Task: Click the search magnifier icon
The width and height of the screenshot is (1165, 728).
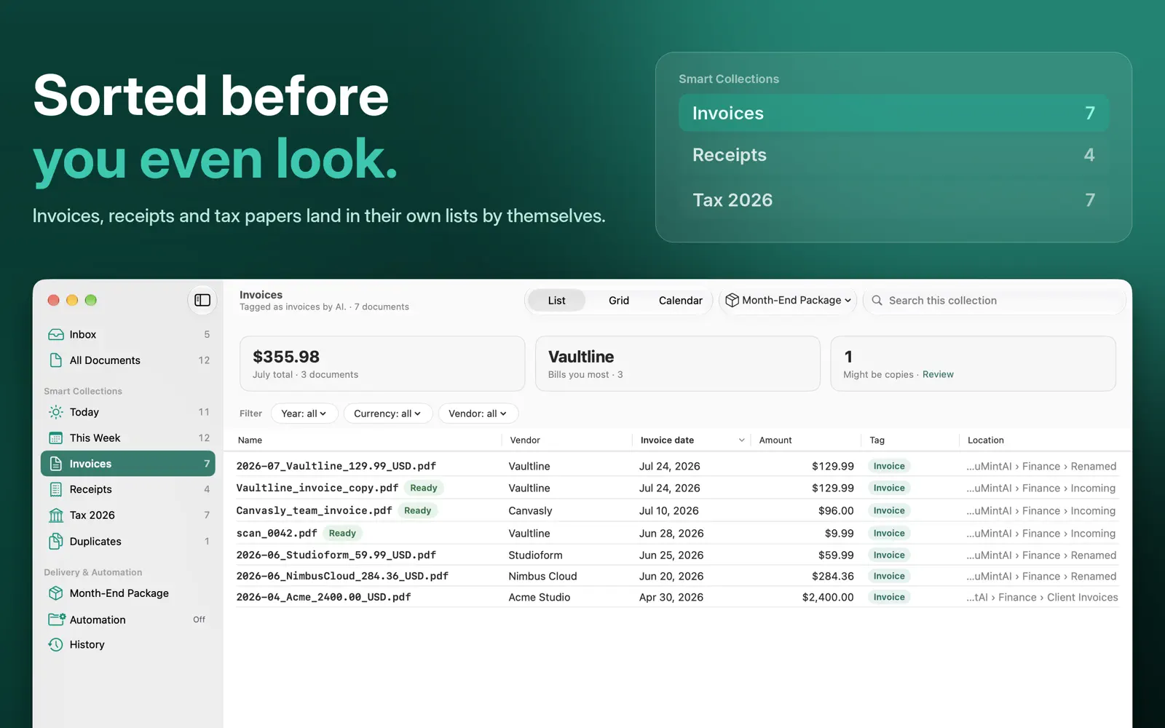Action: point(877,301)
